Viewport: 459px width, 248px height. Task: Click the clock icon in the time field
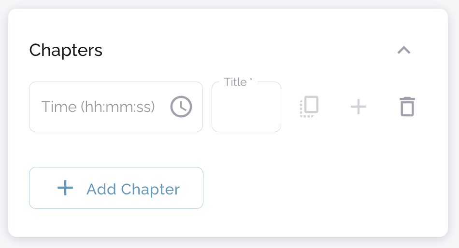pyautogui.click(x=181, y=107)
